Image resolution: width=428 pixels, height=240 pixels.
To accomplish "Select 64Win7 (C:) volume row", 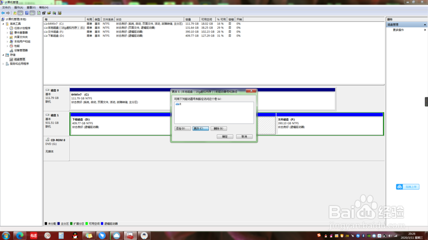I will click(x=143, y=24).
